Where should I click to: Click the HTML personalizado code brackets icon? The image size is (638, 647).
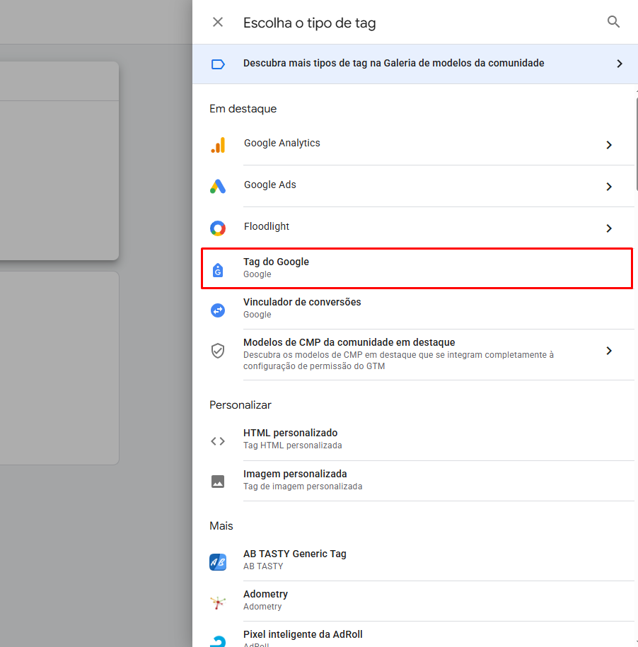[x=218, y=441]
